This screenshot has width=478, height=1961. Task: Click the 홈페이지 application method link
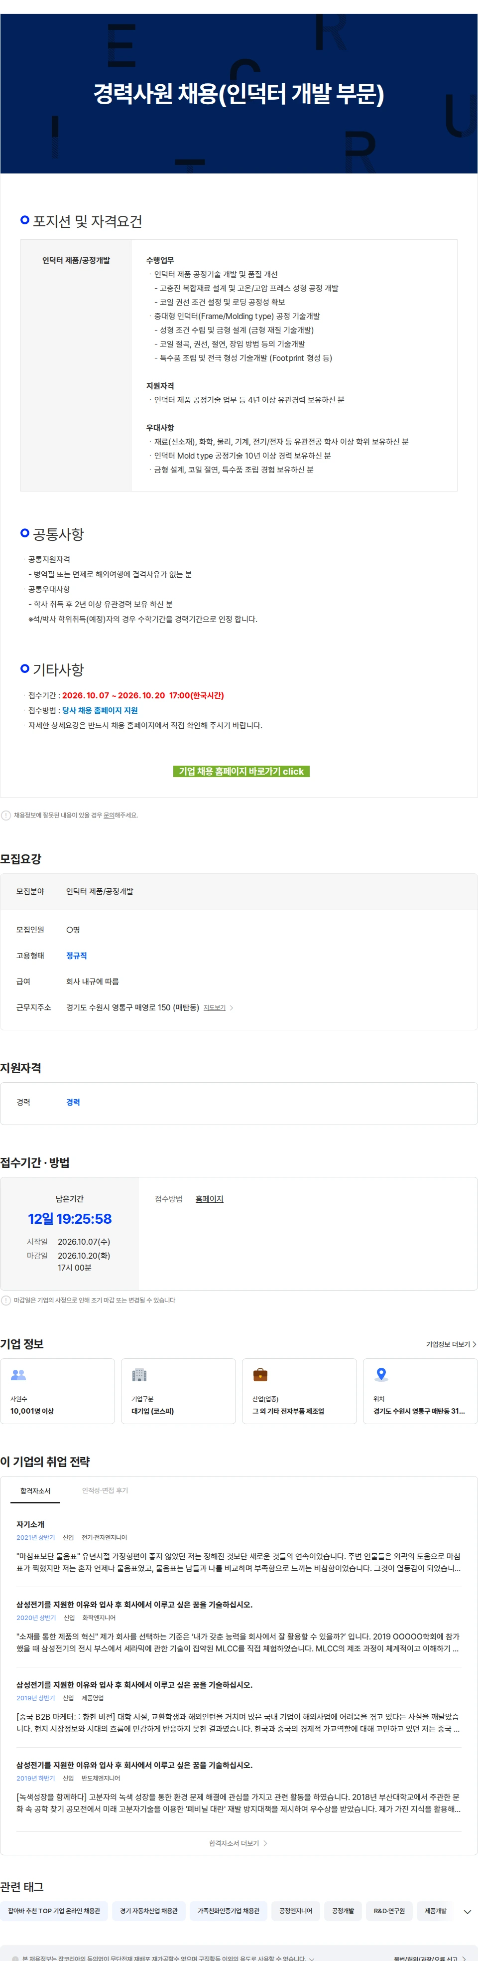(x=209, y=1199)
